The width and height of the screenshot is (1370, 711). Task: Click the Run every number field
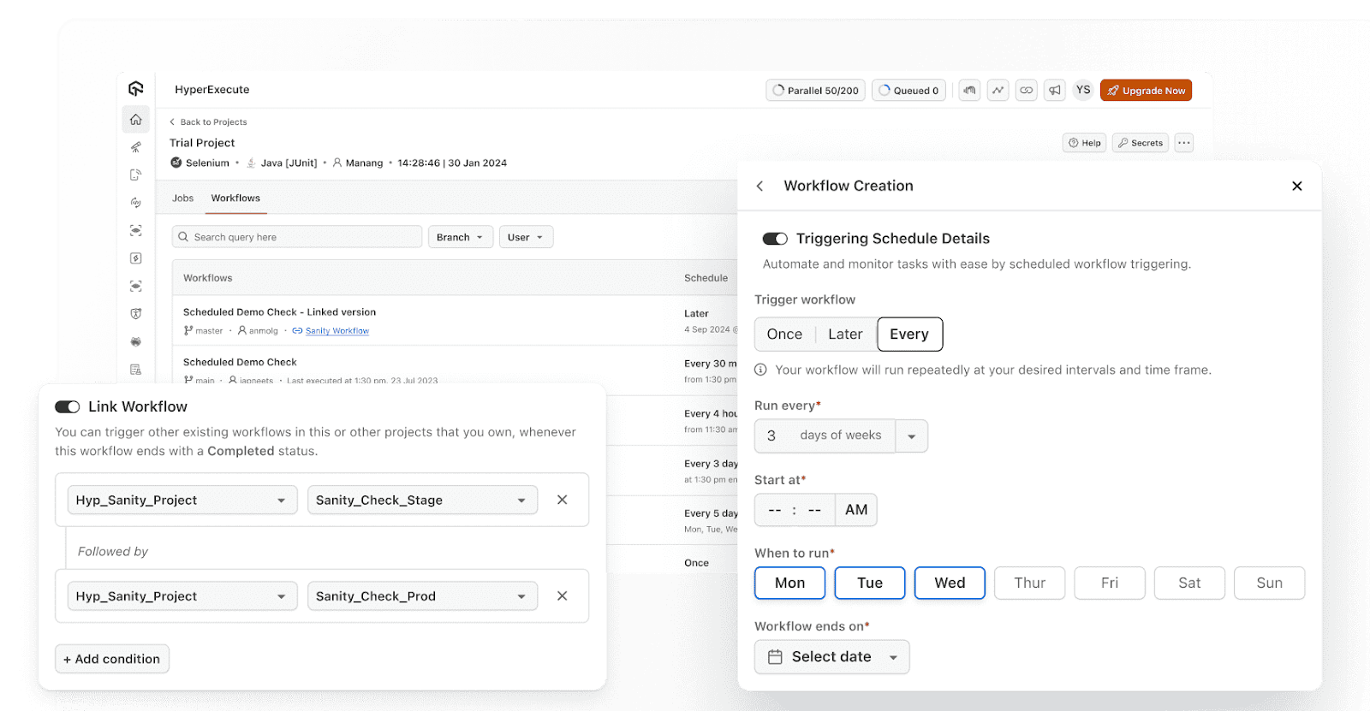[771, 435]
